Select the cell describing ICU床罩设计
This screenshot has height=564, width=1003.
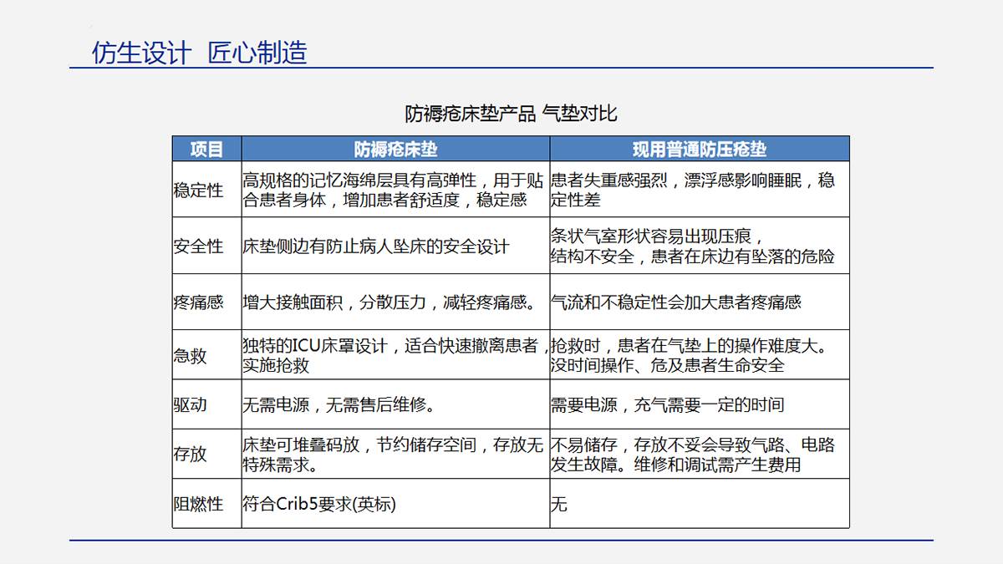coord(393,356)
